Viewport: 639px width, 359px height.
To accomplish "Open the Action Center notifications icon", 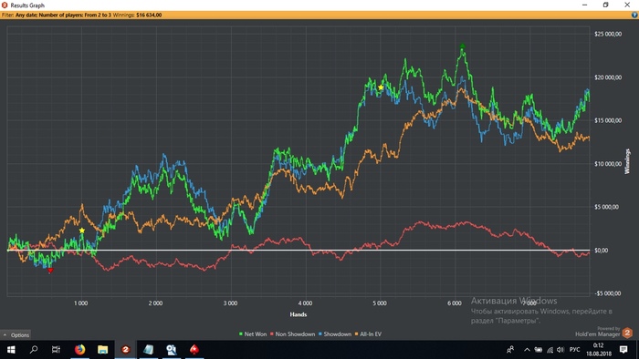I will [623, 350].
